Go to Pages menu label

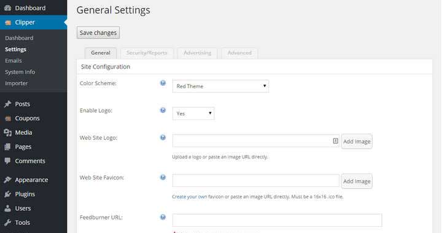coord(23,147)
